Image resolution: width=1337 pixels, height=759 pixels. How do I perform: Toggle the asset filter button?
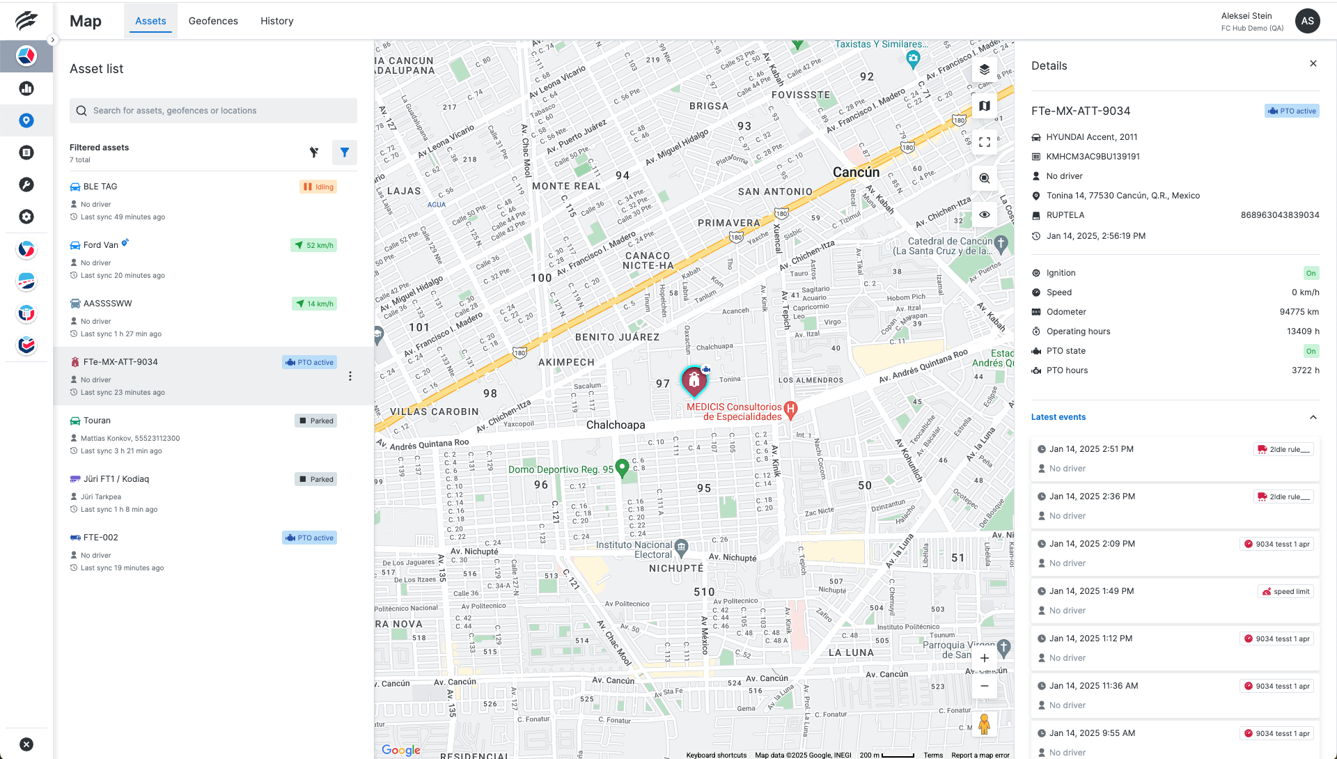coord(344,152)
